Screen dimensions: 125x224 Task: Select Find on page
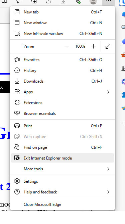tap(62, 147)
